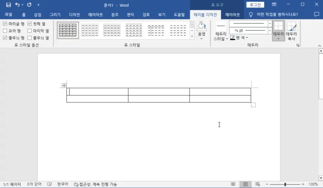
Task: Click the web layout view icon
Action: click(x=257, y=184)
